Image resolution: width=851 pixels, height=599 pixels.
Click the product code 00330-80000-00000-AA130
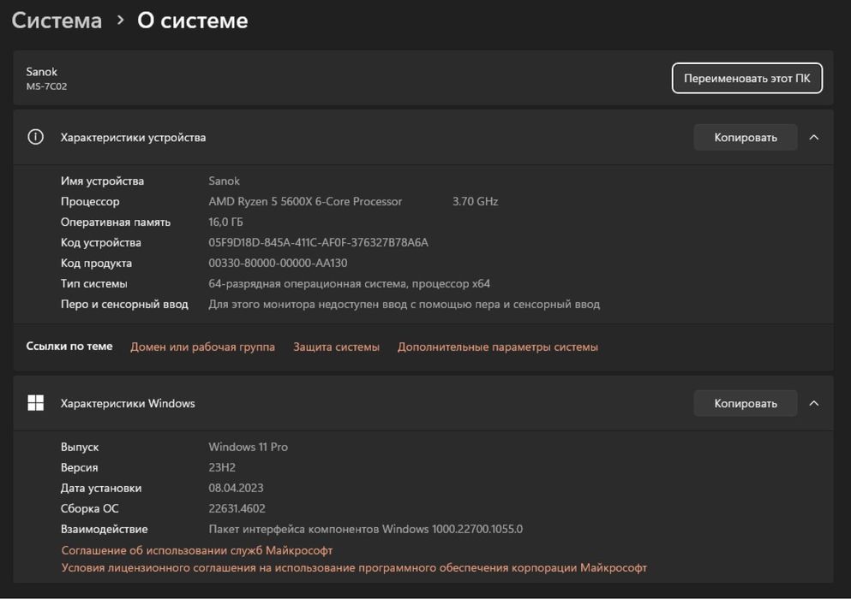coord(278,264)
